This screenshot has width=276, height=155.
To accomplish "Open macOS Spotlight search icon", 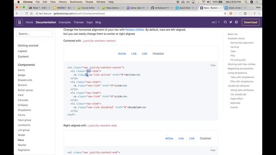I will pos(246,2).
